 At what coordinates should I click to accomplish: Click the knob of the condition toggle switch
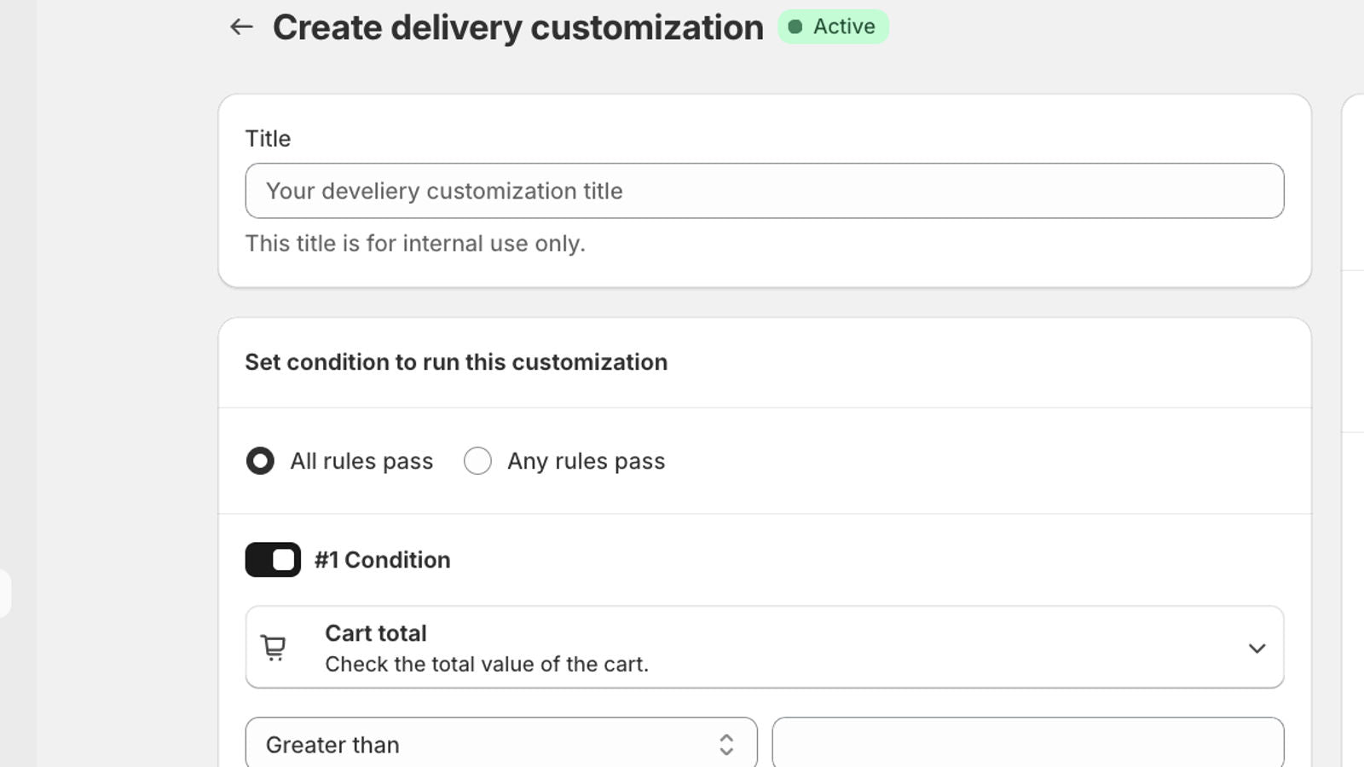pos(284,560)
